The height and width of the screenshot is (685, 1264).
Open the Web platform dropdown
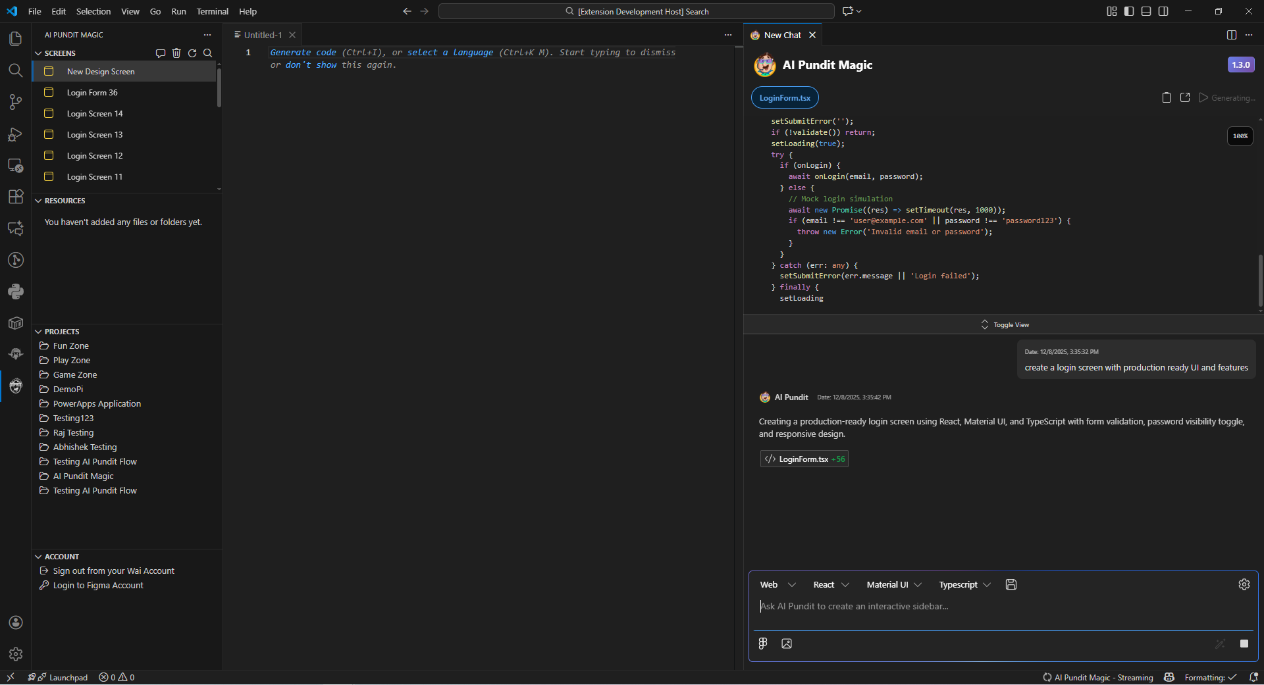777,584
